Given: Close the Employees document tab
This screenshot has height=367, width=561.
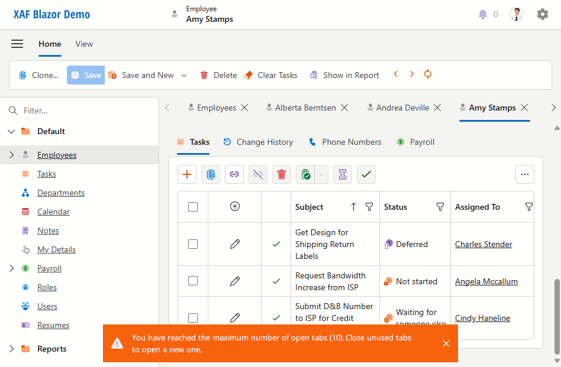Looking at the screenshot, I should pos(244,108).
